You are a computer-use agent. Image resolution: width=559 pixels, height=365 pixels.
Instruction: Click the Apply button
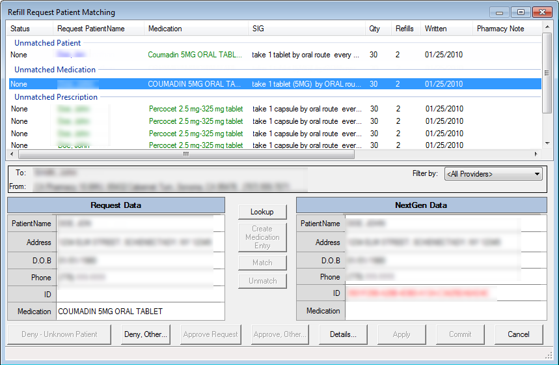click(402, 334)
